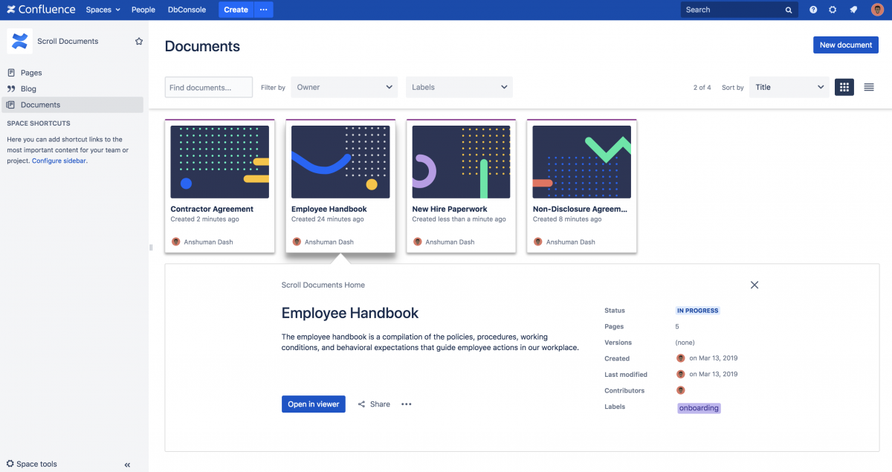The width and height of the screenshot is (892, 472).
Task: Open the help question mark menu
Action: (813, 10)
